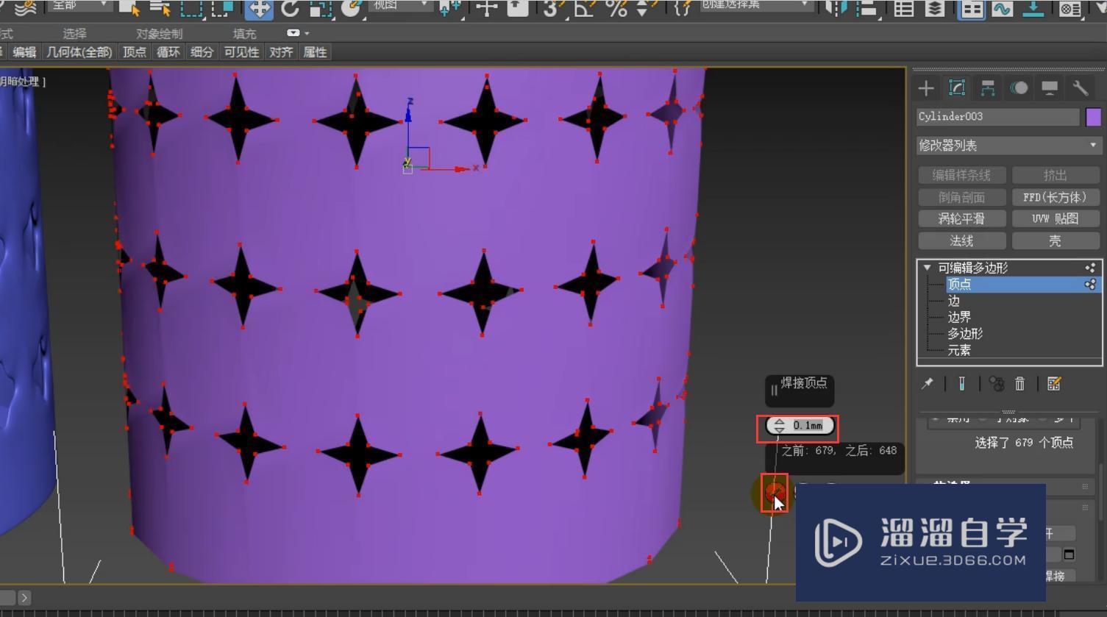1107x617 pixels.
Task: Open the selection filter dropdown 全部
Action: [x=80, y=5]
